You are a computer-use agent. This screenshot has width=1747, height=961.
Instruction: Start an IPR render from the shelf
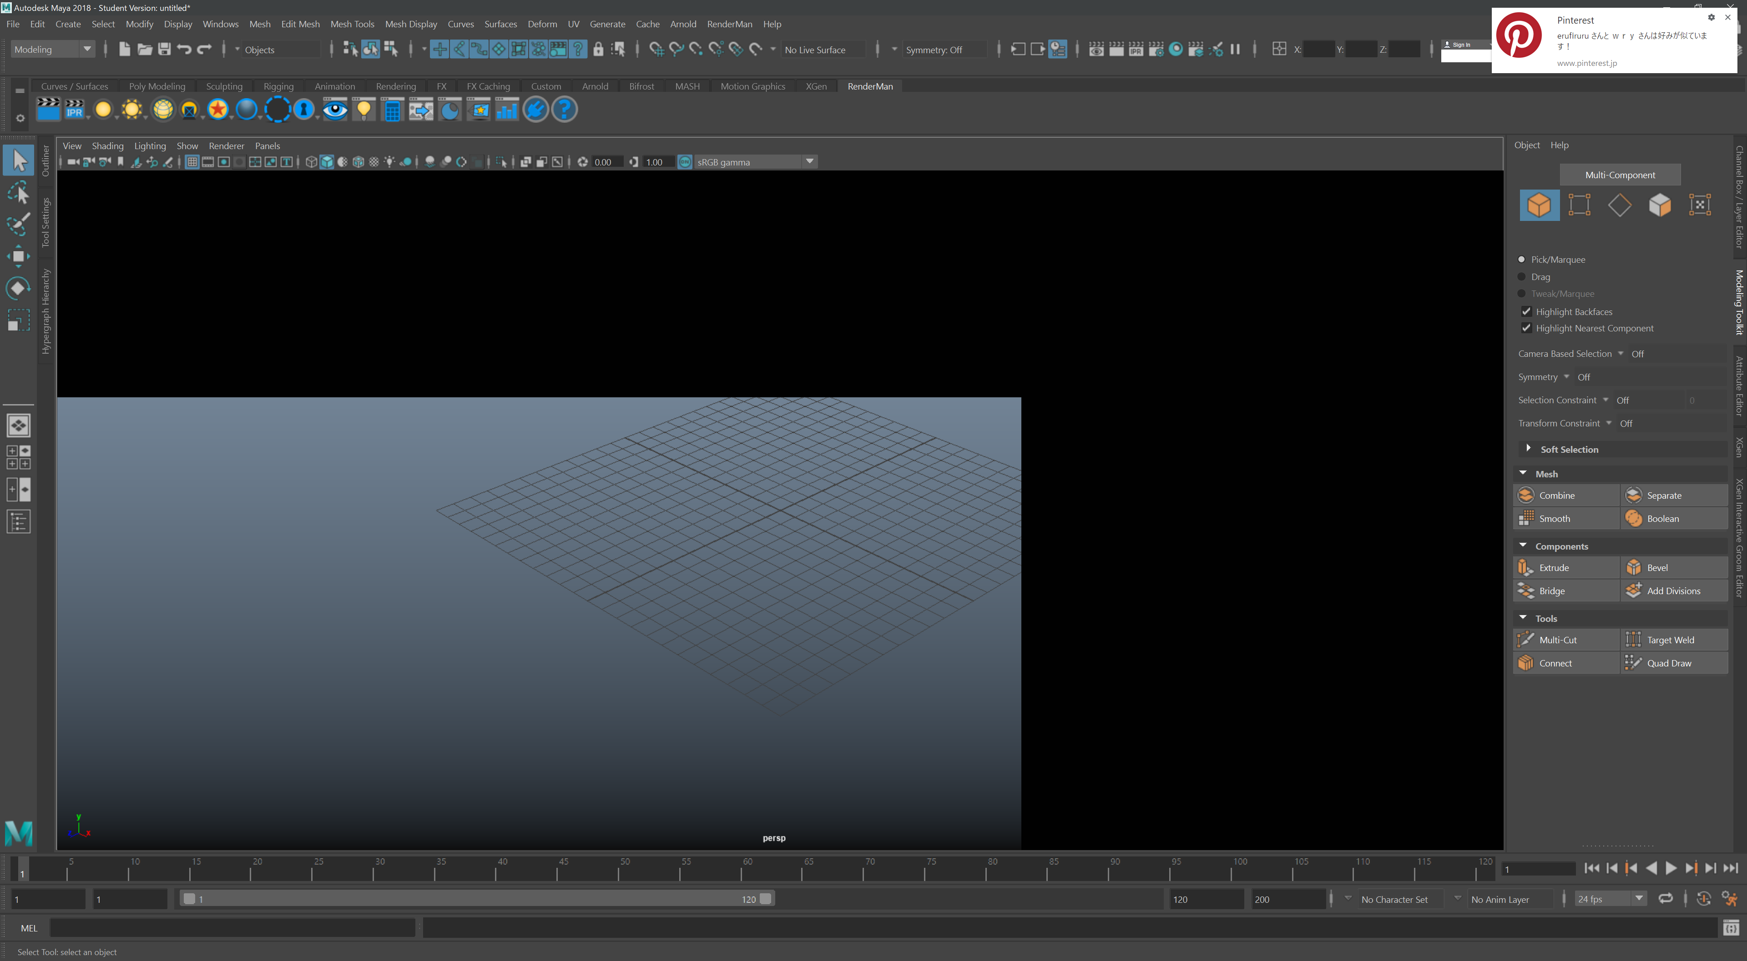[x=75, y=109]
